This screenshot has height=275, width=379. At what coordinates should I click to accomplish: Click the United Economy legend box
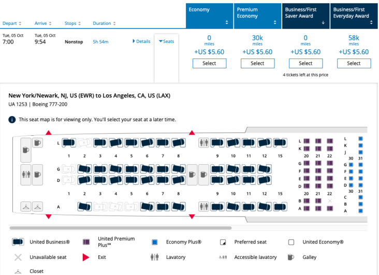pyautogui.click(x=291, y=242)
